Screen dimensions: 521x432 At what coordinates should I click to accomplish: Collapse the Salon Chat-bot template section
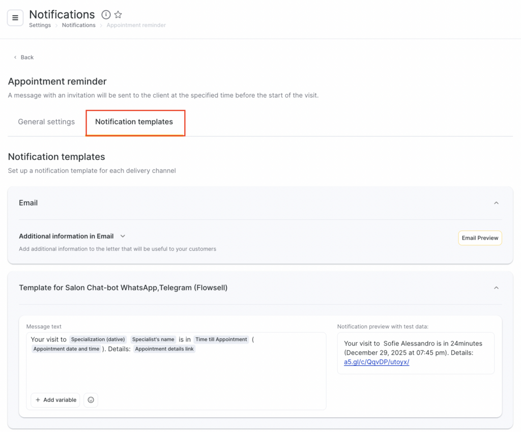tap(496, 288)
